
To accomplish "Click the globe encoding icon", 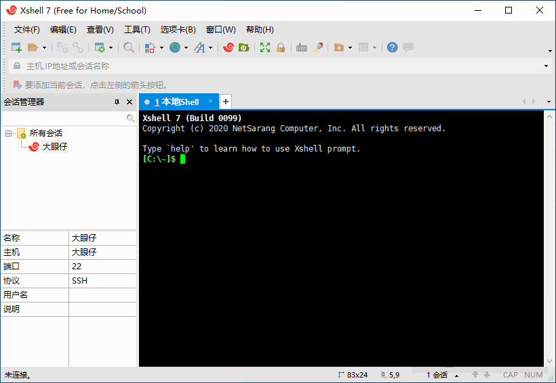I will click(175, 47).
